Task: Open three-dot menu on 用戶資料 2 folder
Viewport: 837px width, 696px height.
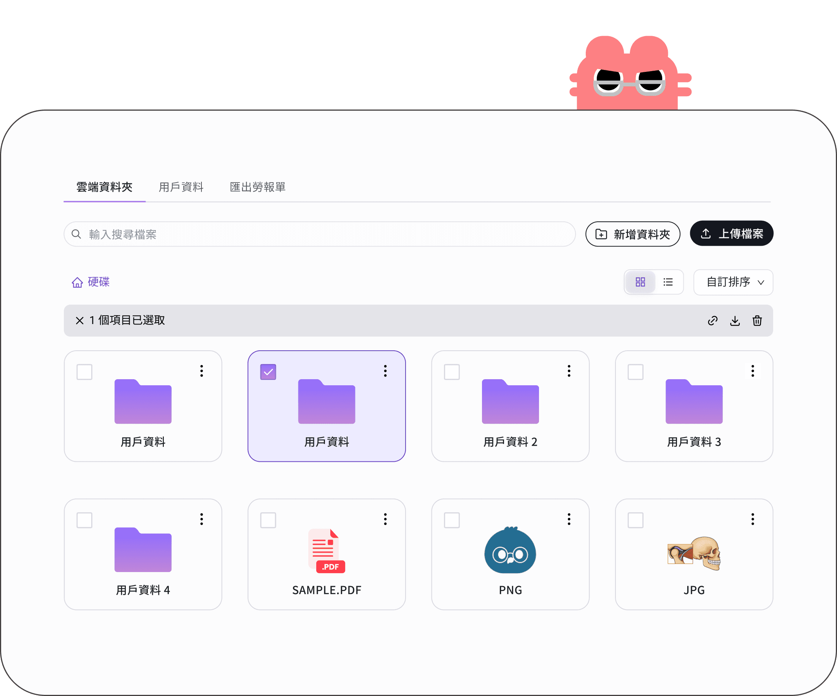Action: click(569, 371)
